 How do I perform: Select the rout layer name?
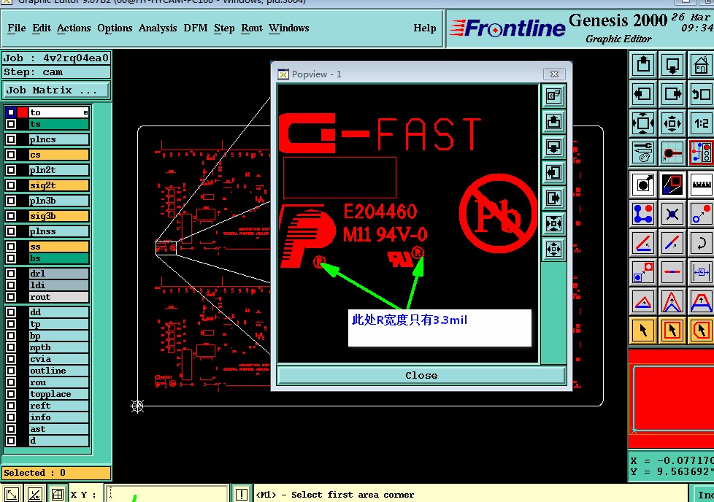click(x=58, y=297)
